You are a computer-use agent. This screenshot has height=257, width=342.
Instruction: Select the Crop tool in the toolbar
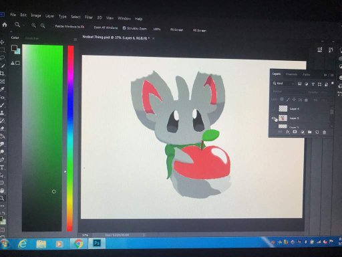coord(2,73)
